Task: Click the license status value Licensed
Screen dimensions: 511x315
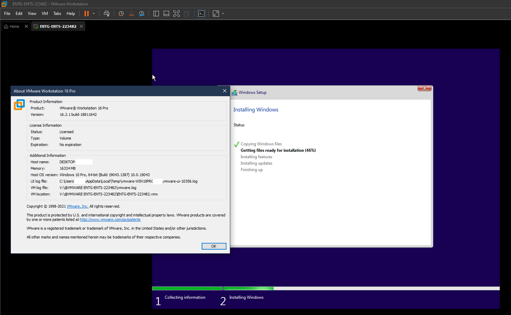Action: (67, 132)
